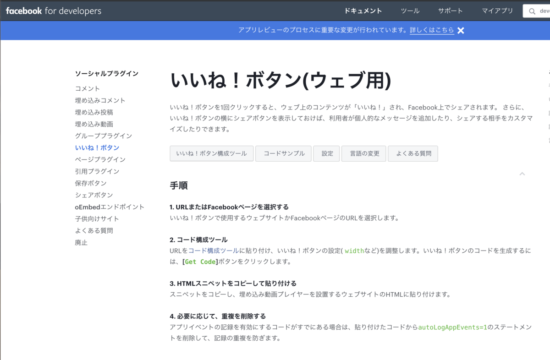Collapse the 手順 section chevron
Image resolution: width=550 pixels, height=360 pixels.
[x=522, y=174]
